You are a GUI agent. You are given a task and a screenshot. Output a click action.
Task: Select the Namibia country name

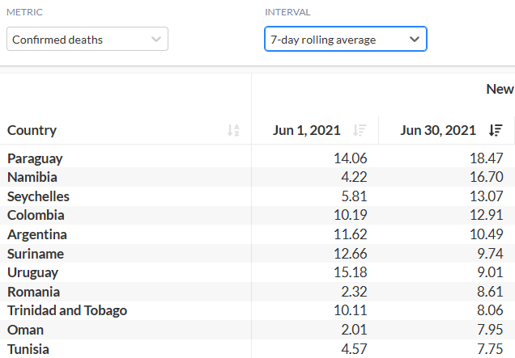click(32, 177)
